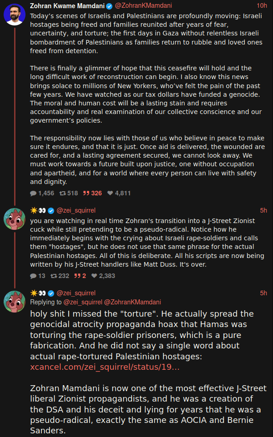Open the xcancel.com/zei_squirrel status link
Viewport: 273px width, 437px height.
tap(105, 367)
